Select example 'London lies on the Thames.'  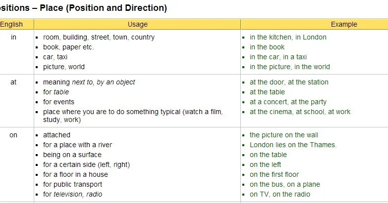[x=293, y=145]
